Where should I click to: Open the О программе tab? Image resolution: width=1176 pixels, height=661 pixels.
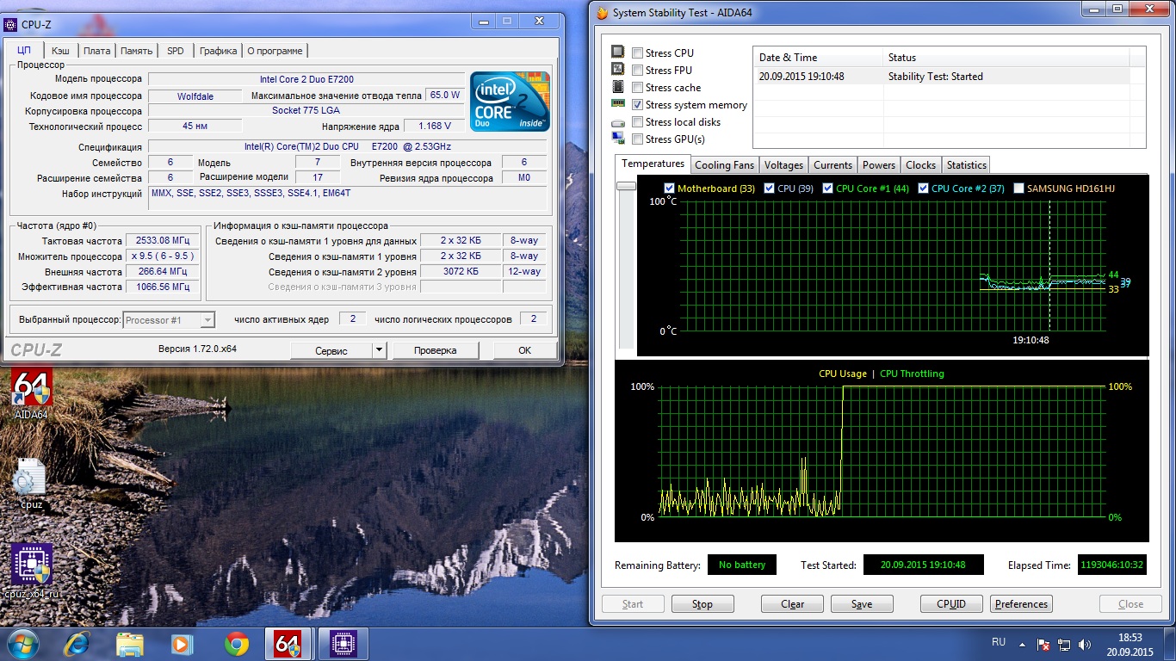point(275,51)
